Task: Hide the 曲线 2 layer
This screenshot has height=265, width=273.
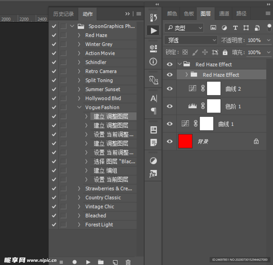Action: (x=170, y=89)
